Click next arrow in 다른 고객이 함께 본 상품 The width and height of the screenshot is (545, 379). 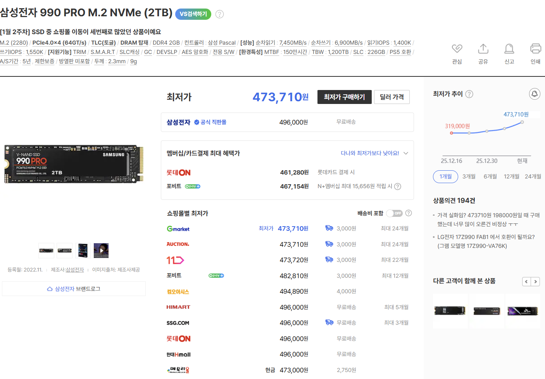pyautogui.click(x=536, y=281)
